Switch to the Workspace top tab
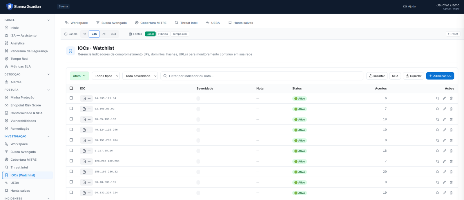The image size is (464, 200). click(x=76, y=23)
